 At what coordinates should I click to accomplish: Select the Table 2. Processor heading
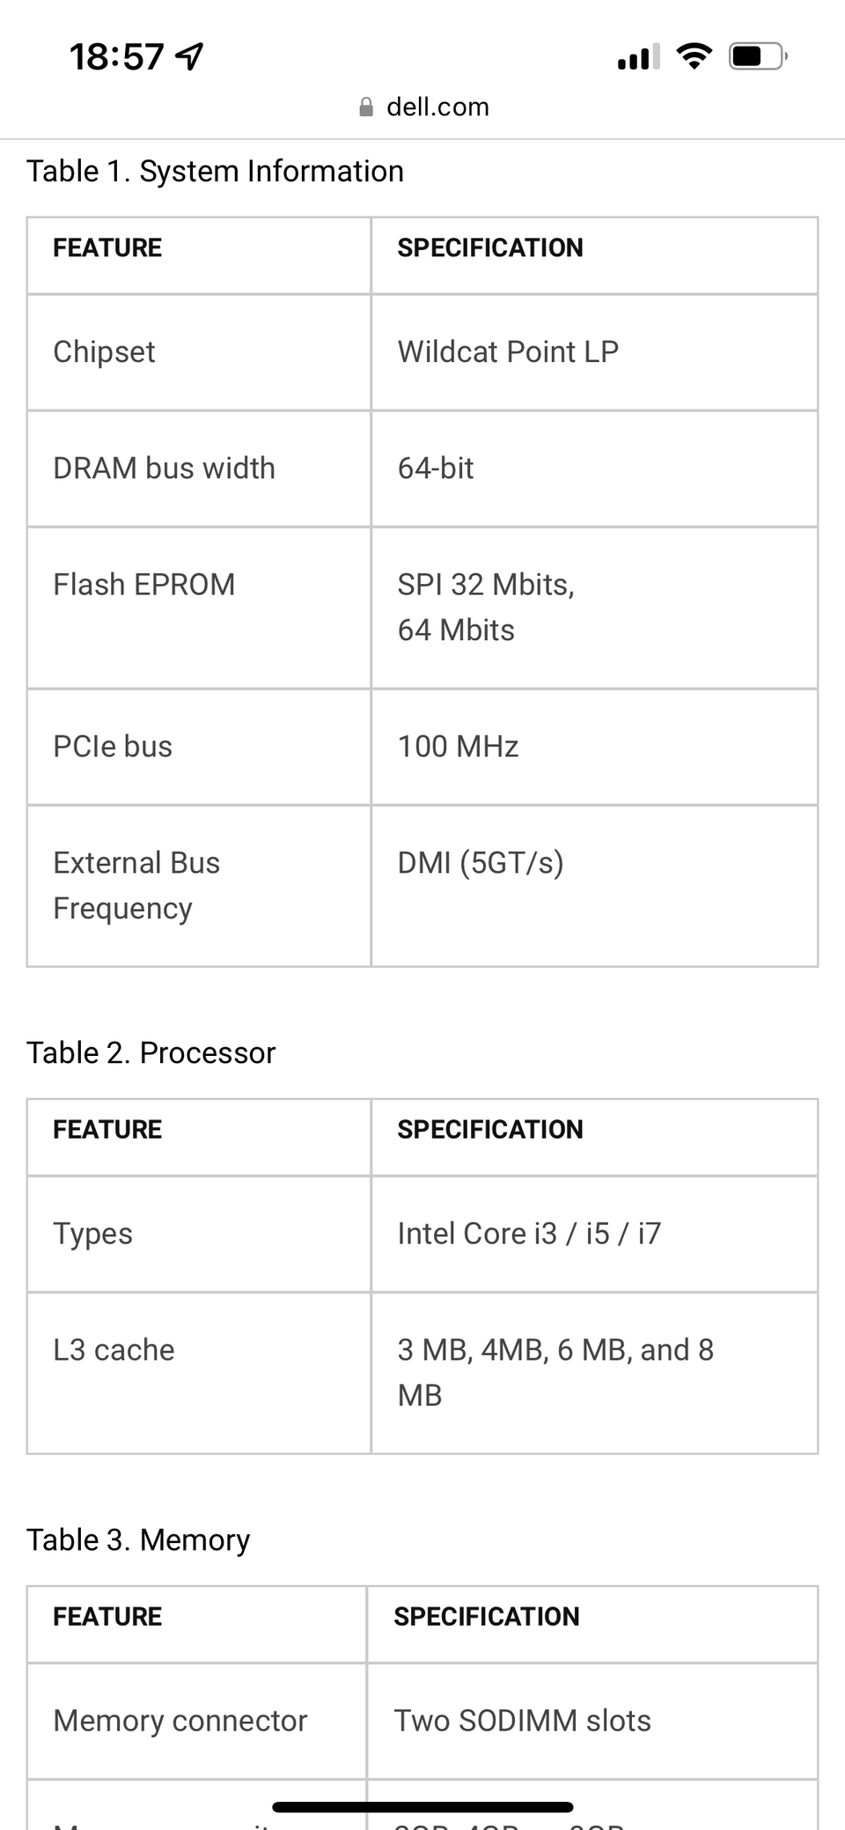pyautogui.click(x=151, y=1052)
